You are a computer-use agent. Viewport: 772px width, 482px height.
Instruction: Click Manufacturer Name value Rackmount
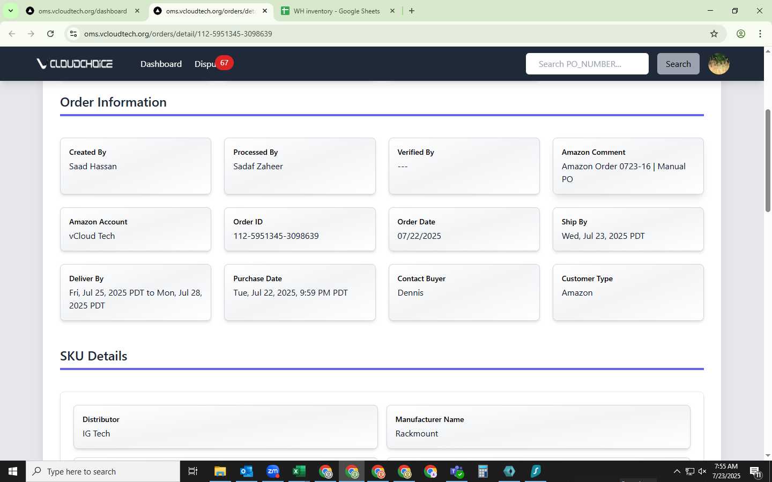coord(417,434)
